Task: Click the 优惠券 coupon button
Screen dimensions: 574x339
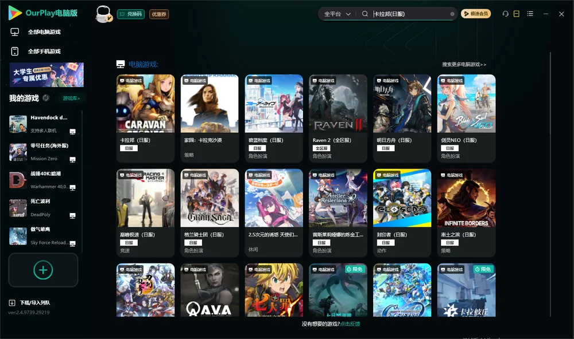Action: tap(159, 14)
